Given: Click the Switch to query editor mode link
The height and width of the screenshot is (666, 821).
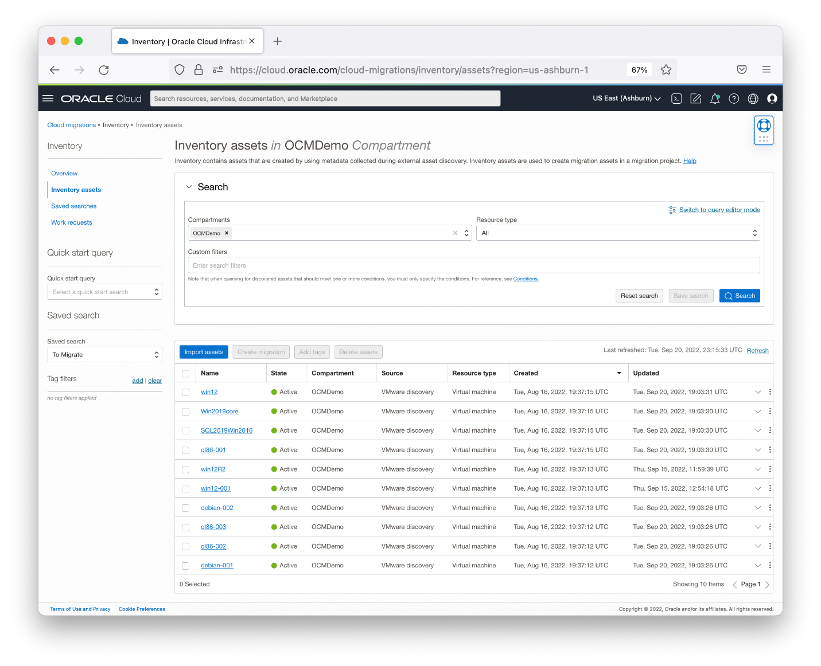Looking at the screenshot, I should pos(719,210).
